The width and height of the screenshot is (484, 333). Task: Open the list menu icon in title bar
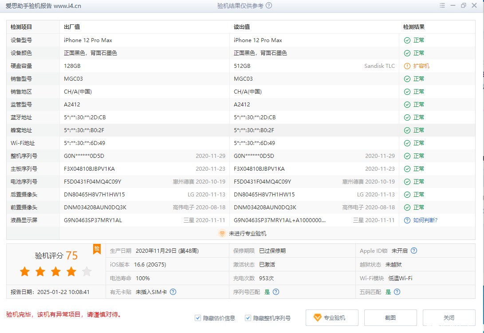point(442,6)
